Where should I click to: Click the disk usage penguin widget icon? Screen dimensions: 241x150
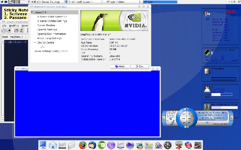[x=207, y=89]
